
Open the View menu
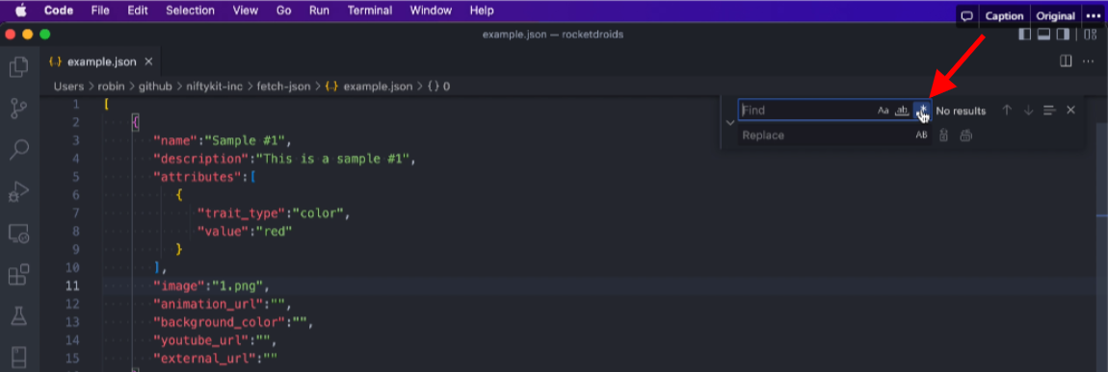pyautogui.click(x=245, y=11)
